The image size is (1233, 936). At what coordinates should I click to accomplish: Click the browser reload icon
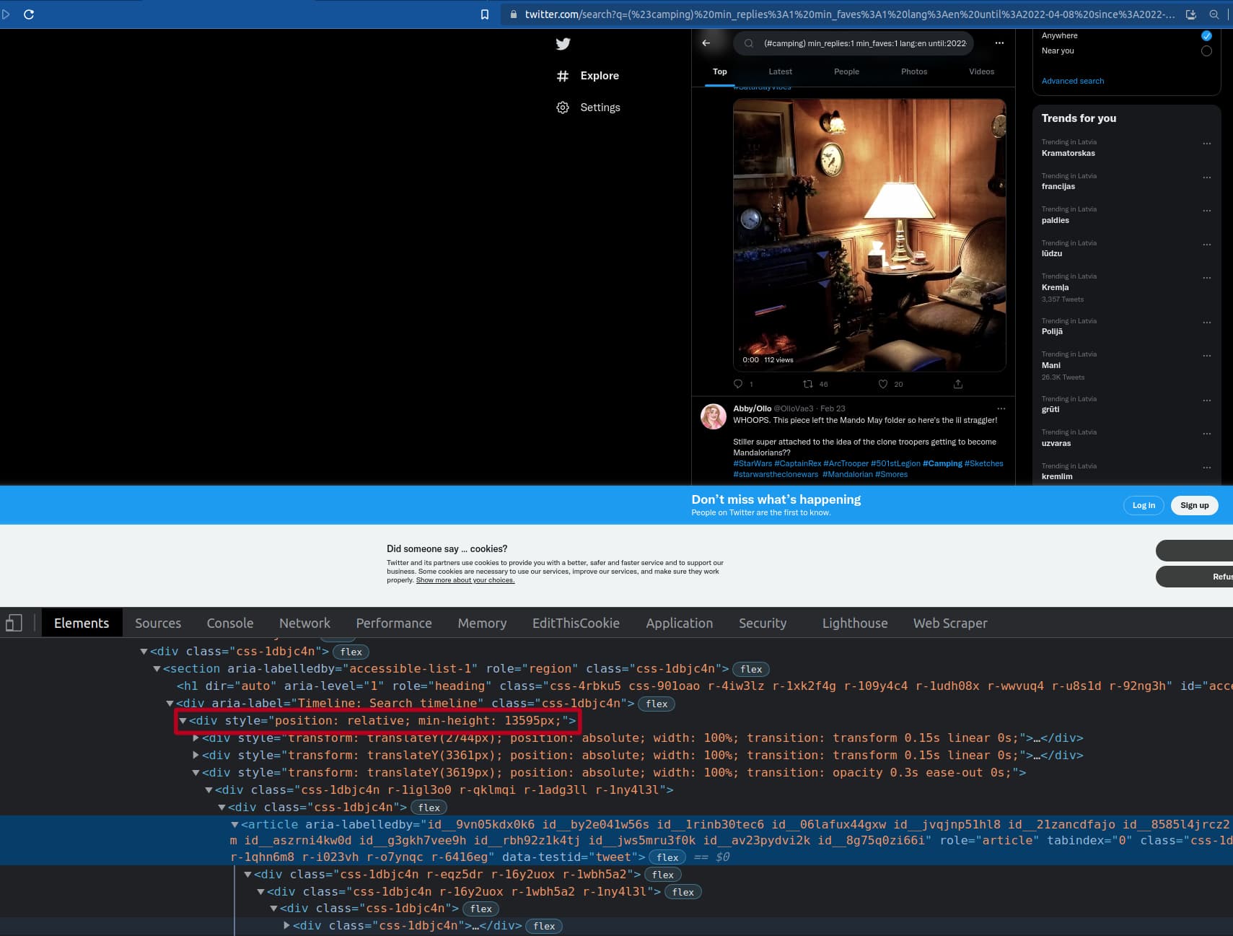pos(29,14)
